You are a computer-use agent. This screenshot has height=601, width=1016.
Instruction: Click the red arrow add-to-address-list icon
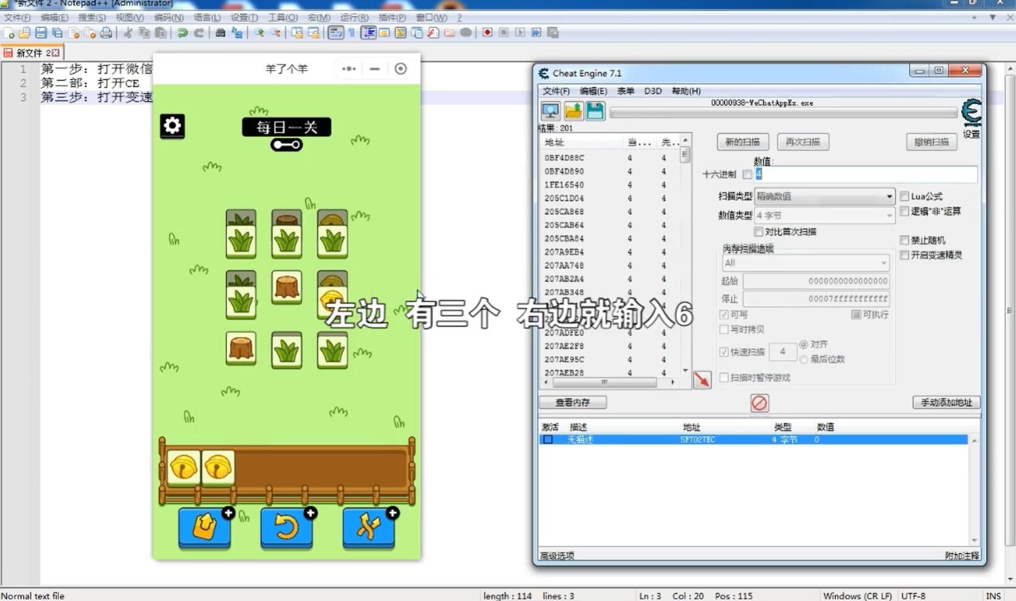click(x=702, y=380)
